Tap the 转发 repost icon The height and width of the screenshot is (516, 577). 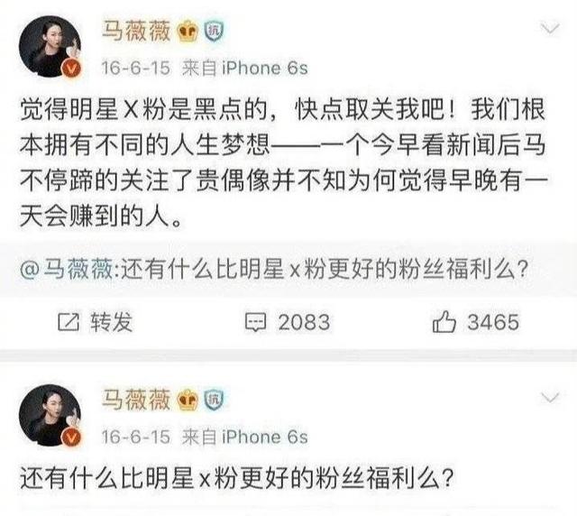pyautogui.click(x=69, y=322)
